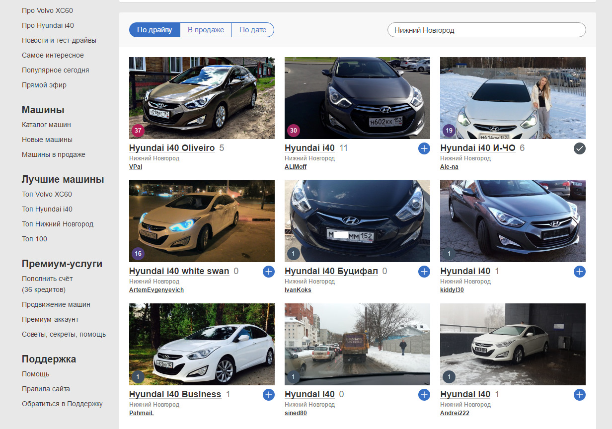Open Топ Volvo XC60 list

47,194
